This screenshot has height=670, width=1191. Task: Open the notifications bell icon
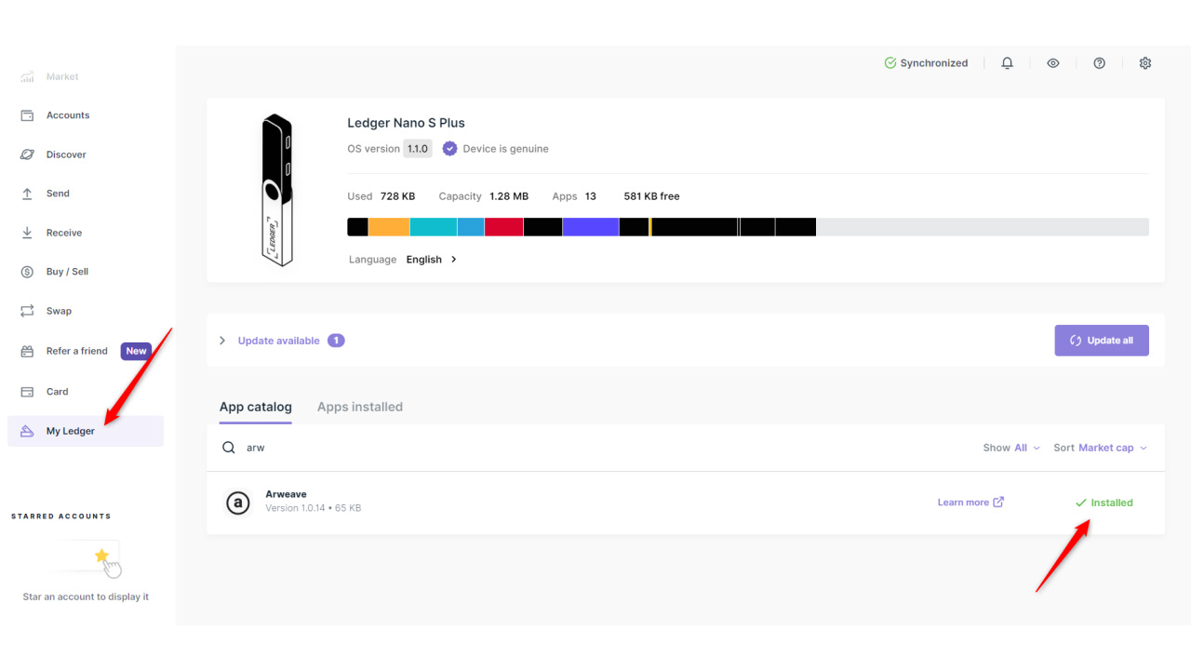pos(1007,63)
